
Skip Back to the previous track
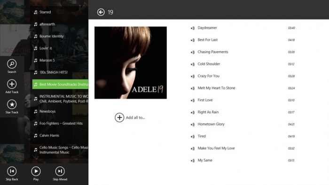tap(12, 171)
